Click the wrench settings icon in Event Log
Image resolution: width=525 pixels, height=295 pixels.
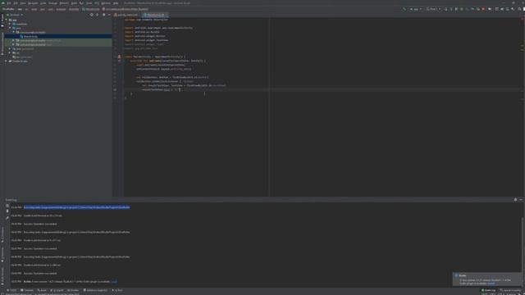(7, 218)
